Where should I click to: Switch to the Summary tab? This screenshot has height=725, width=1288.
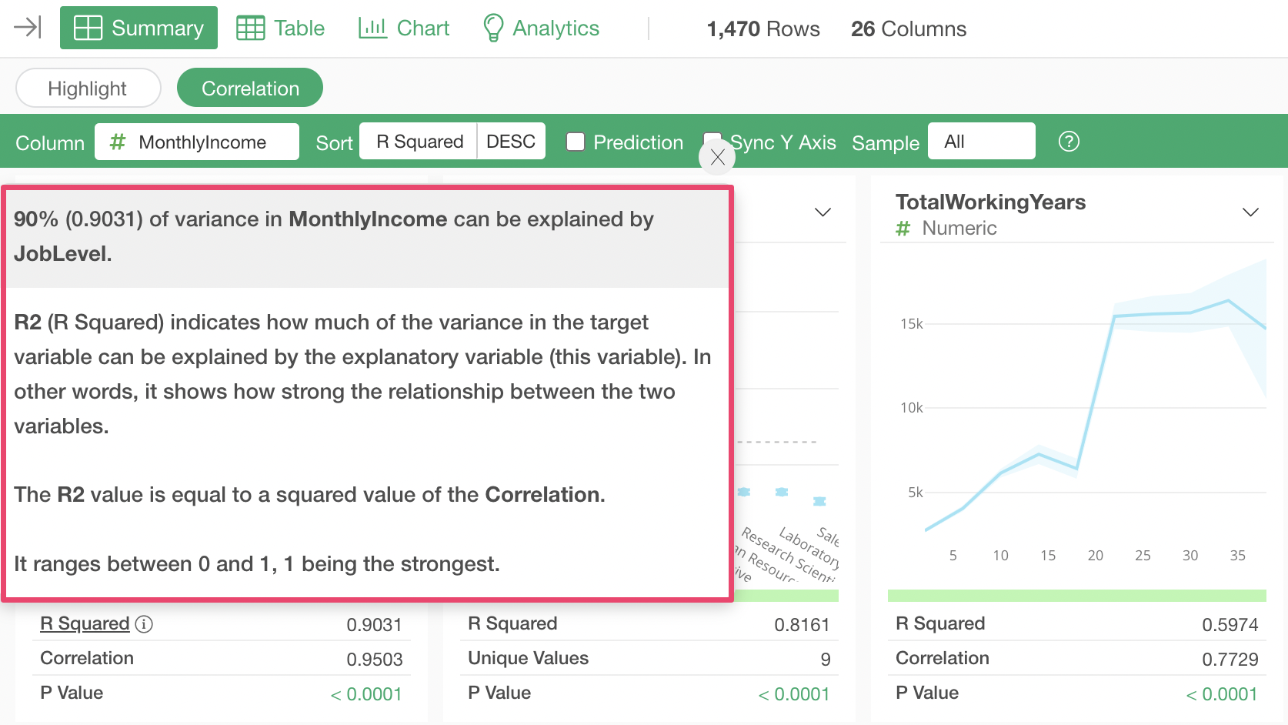pyautogui.click(x=139, y=28)
